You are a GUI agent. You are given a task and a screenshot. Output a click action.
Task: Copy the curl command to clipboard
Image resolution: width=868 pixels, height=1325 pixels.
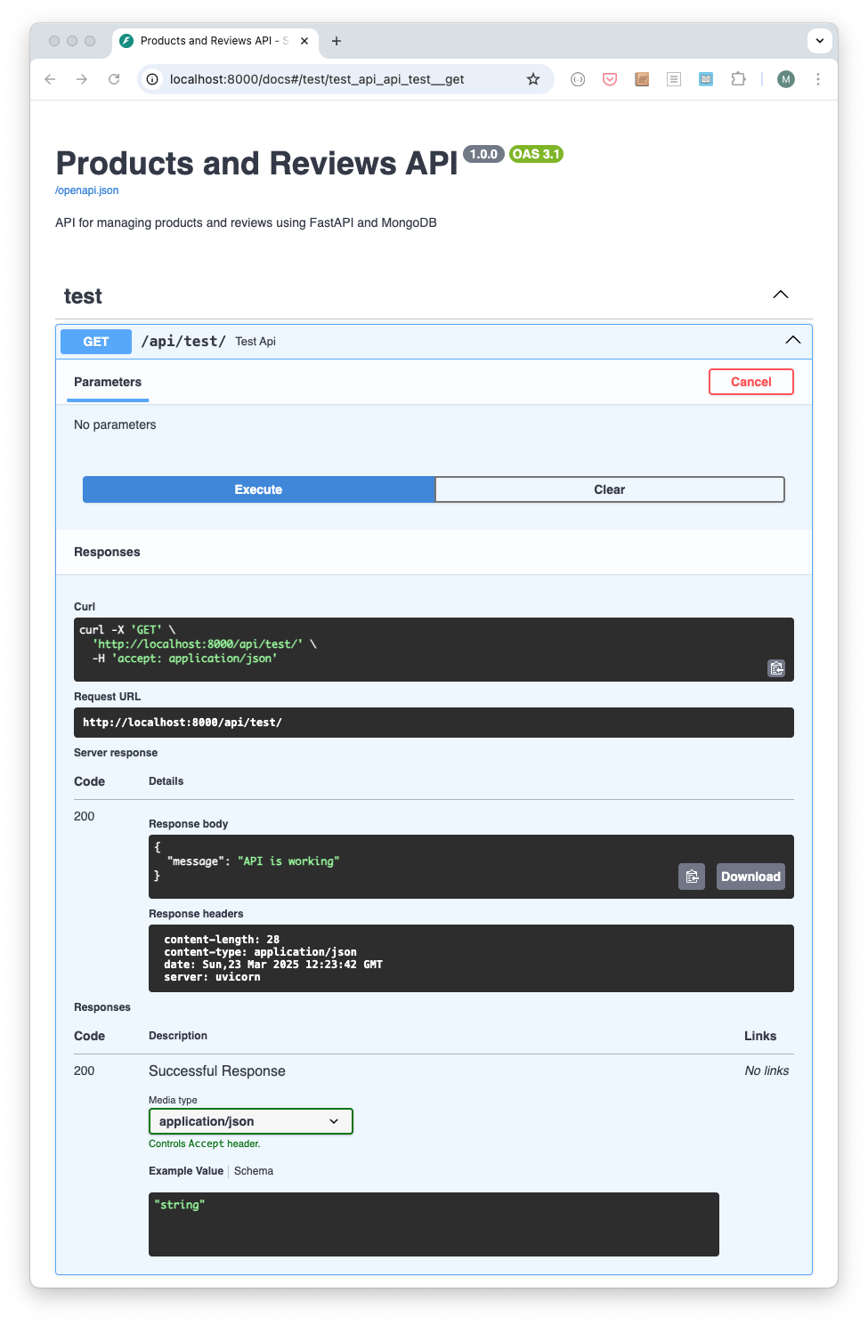tap(776, 668)
